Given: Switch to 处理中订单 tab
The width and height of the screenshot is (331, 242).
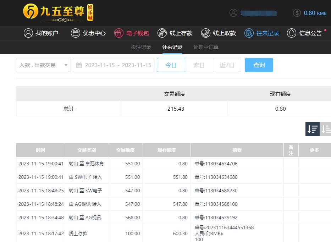Looking at the screenshot, I should (x=206, y=47).
